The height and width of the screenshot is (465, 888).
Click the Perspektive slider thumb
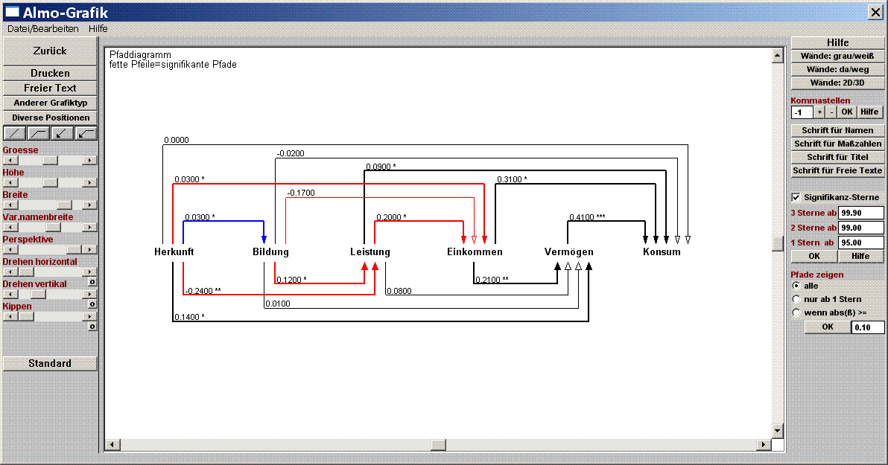pos(75,250)
